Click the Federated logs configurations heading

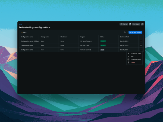[x=35, y=27]
